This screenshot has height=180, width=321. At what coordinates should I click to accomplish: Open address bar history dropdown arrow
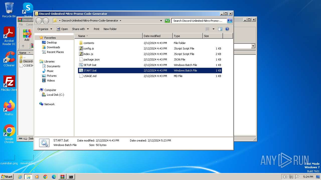tap(161, 21)
